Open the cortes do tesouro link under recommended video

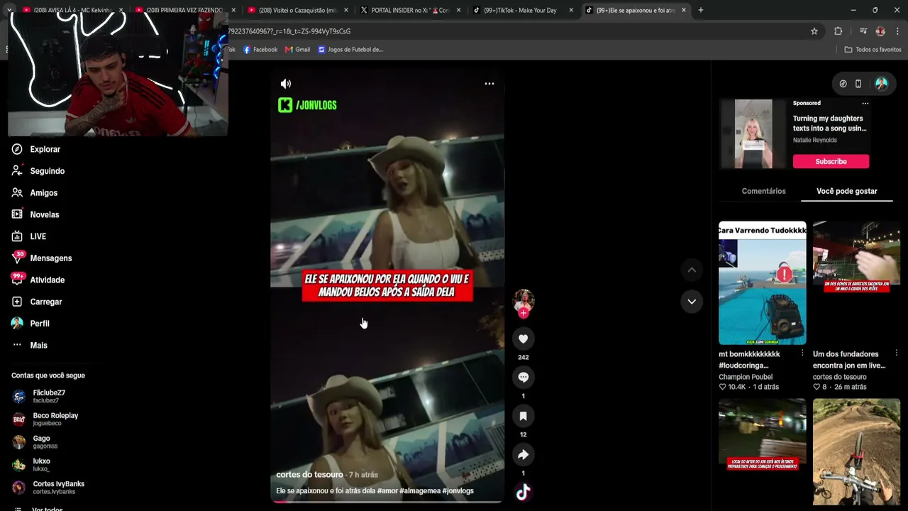[x=839, y=377]
